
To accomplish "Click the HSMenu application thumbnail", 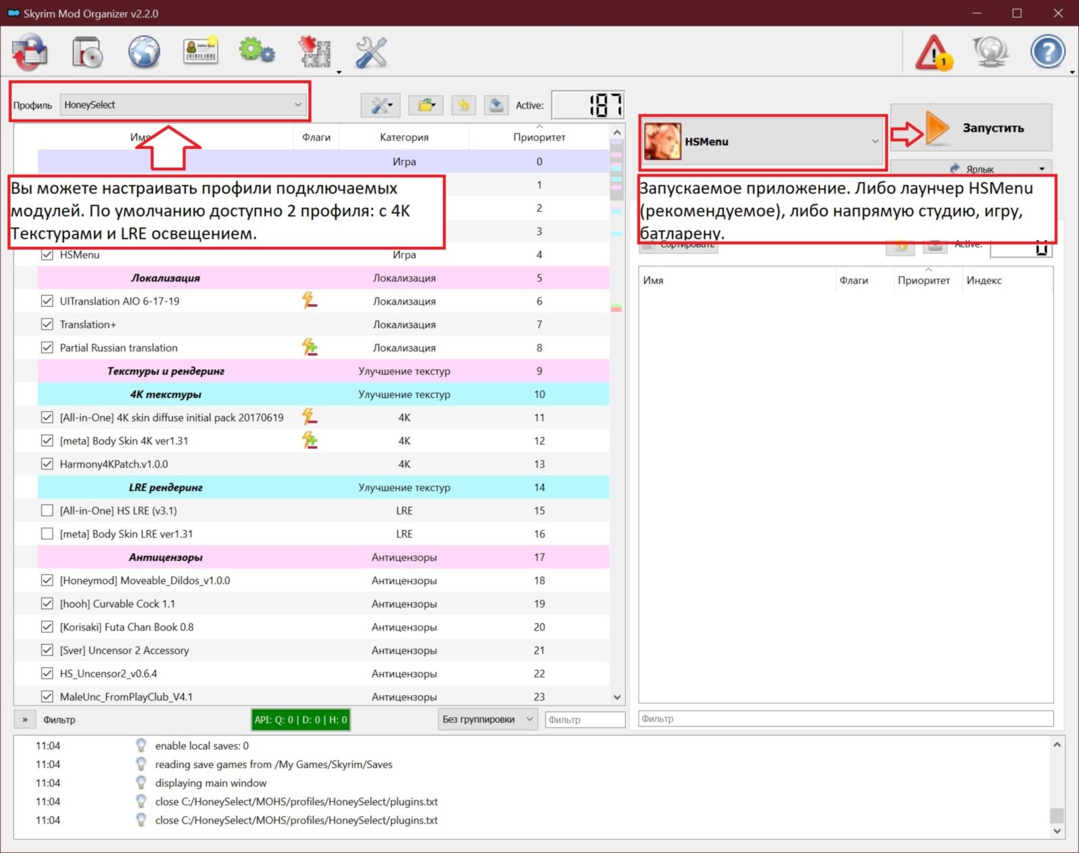I will 662,141.
